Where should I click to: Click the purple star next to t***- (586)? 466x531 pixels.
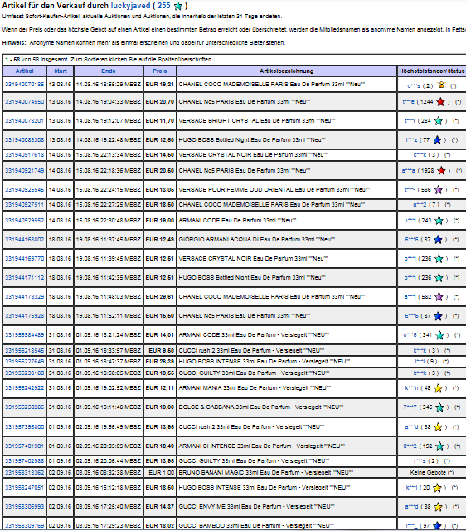click(x=439, y=190)
